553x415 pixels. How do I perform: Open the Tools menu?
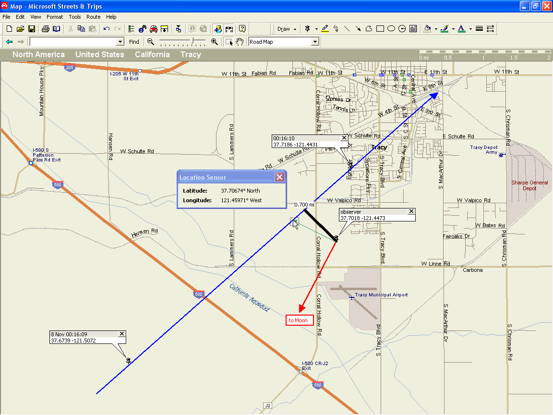(75, 17)
